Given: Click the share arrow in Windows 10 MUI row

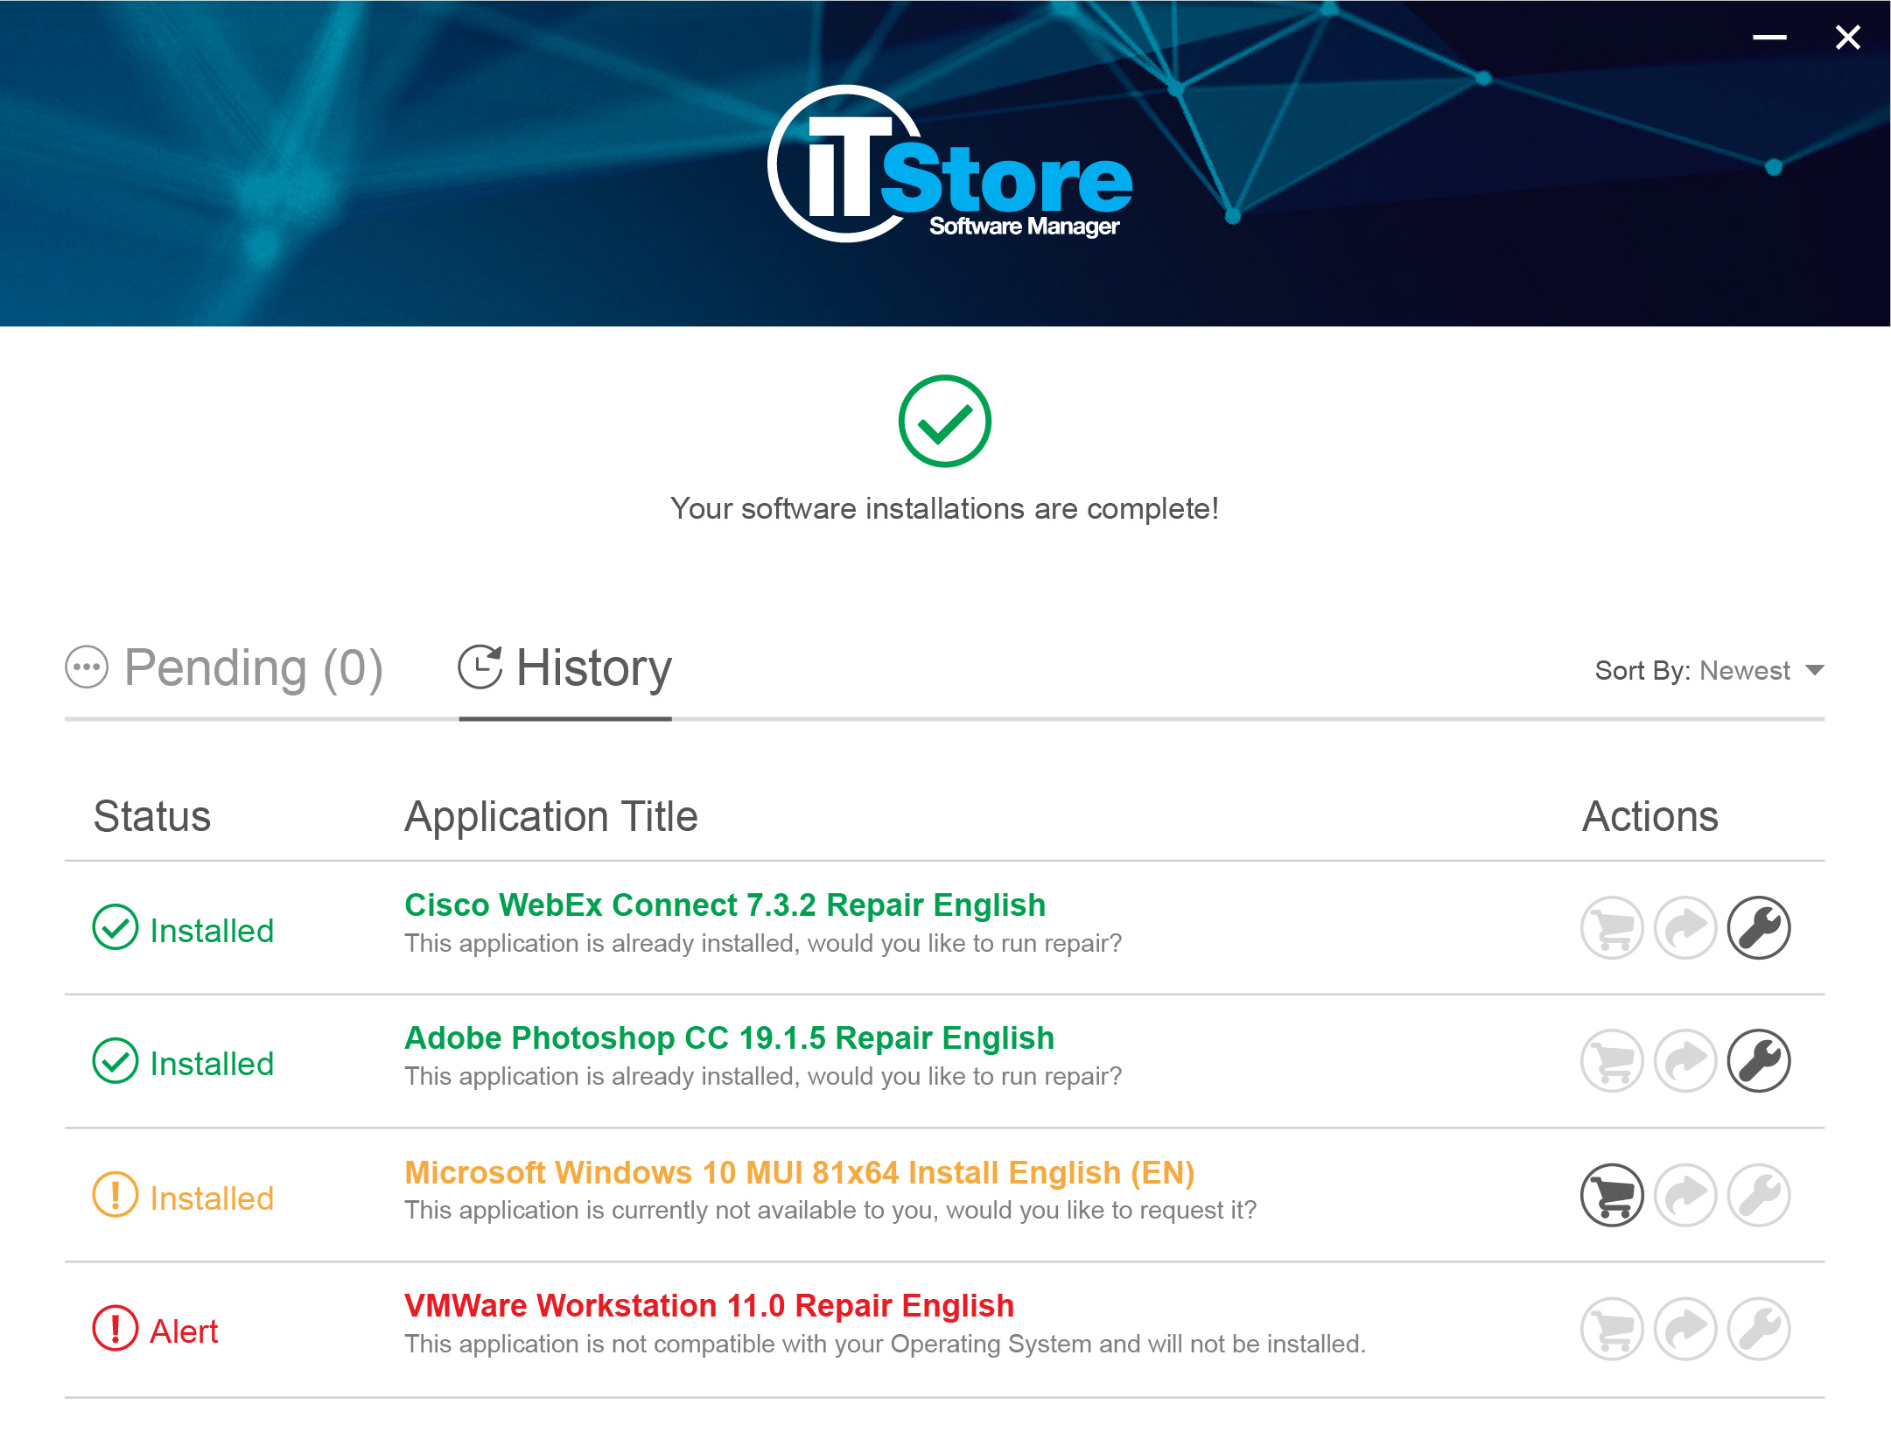Looking at the screenshot, I should [x=1685, y=1195].
